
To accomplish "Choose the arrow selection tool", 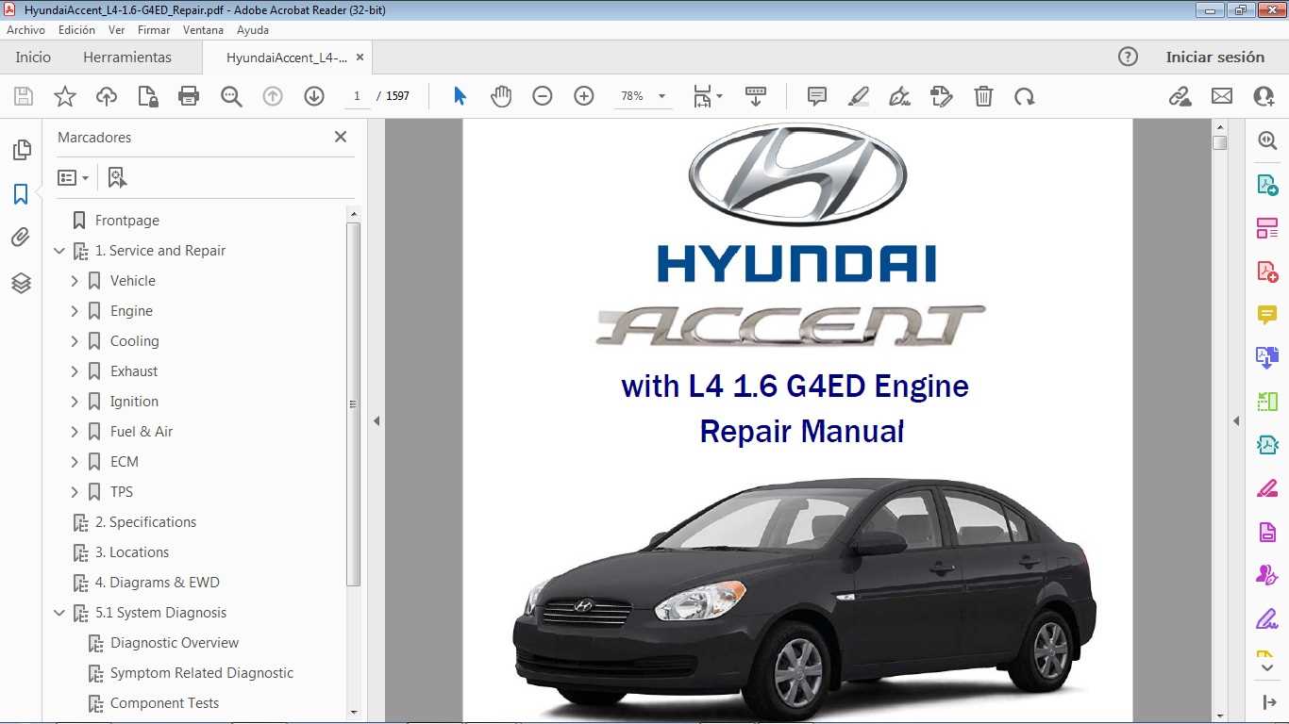I will [460, 96].
